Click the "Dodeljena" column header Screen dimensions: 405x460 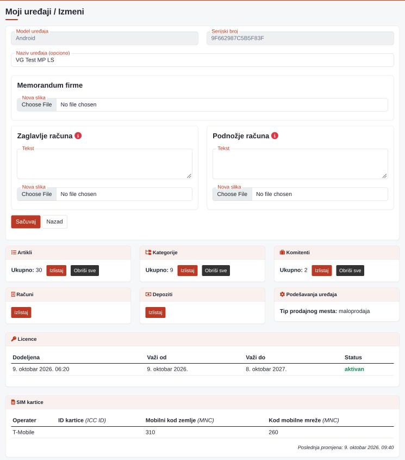[26, 357]
